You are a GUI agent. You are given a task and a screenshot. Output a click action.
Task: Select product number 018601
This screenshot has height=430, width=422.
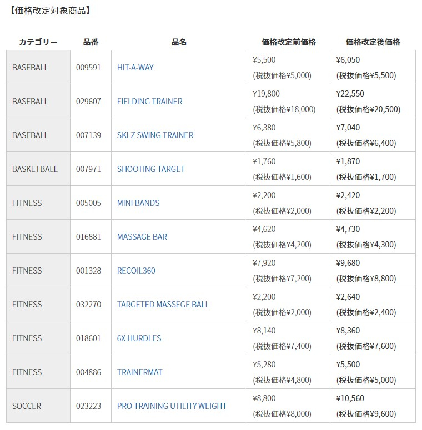[x=88, y=338]
